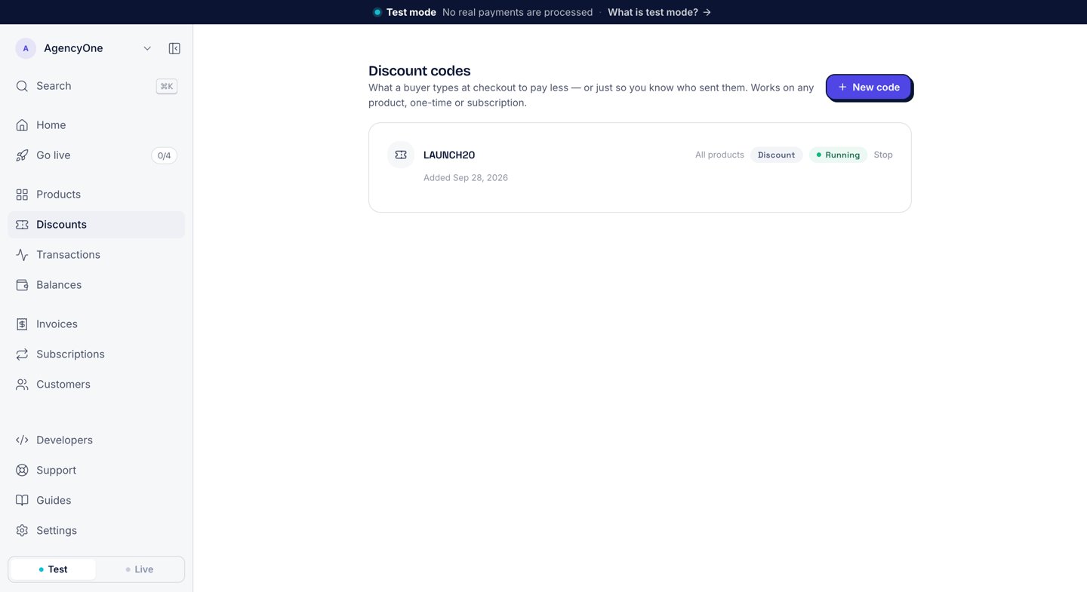Open Support page
This screenshot has height=592, width=1087.
coord(96,471)
